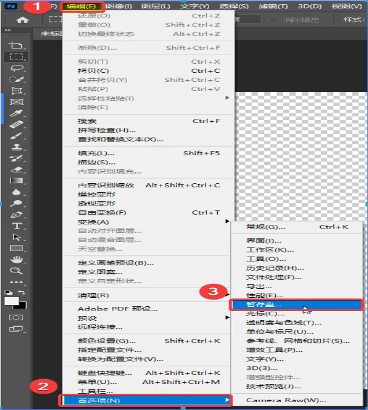Change screen mode icon
Image resolution: width=368 pixels, height=410 pixels.
16,329
